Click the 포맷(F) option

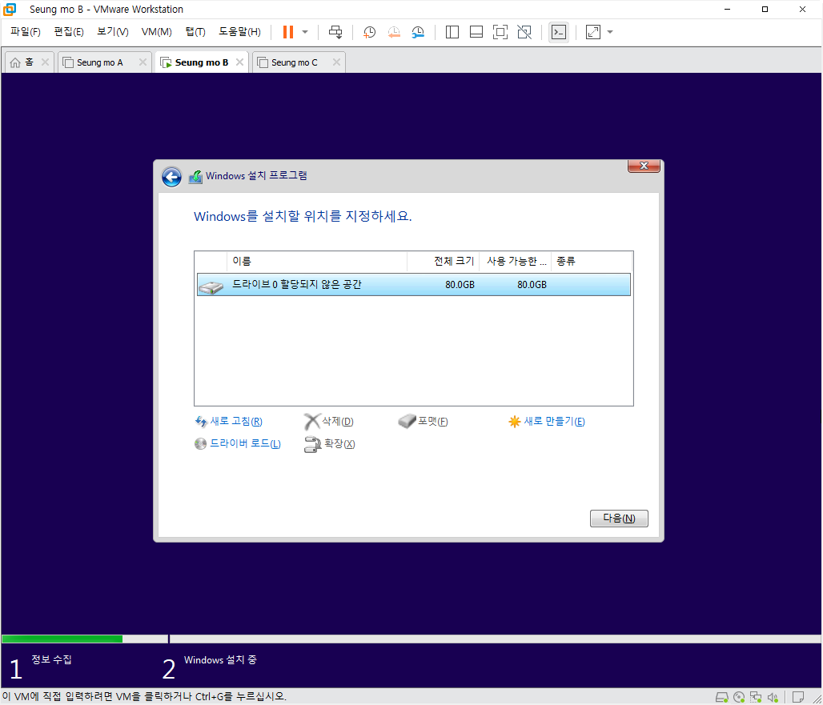(x=424, y=421)
